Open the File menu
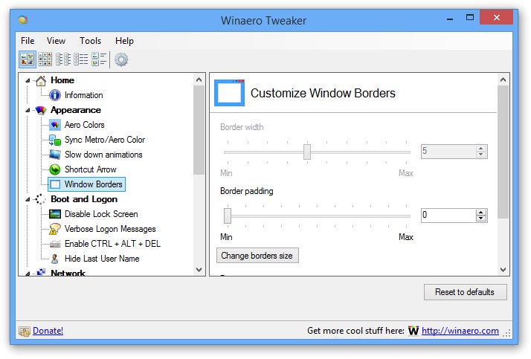The image size is (531, 359). (28, 41)
